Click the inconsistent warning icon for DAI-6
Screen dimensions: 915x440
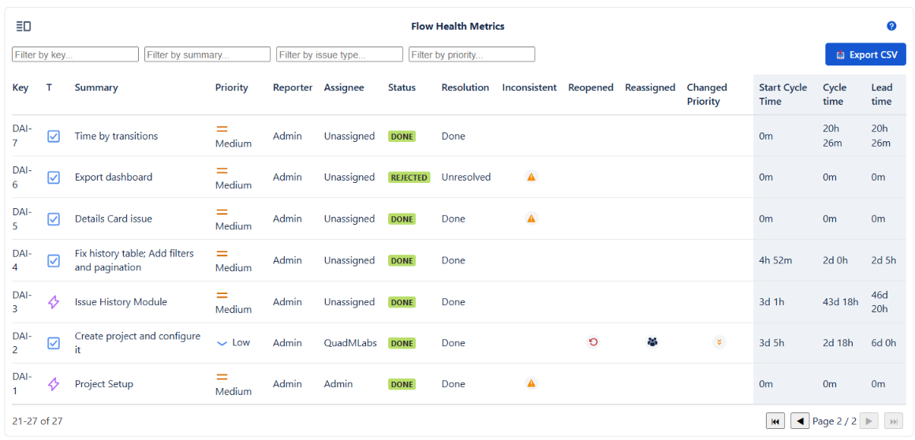531,177
